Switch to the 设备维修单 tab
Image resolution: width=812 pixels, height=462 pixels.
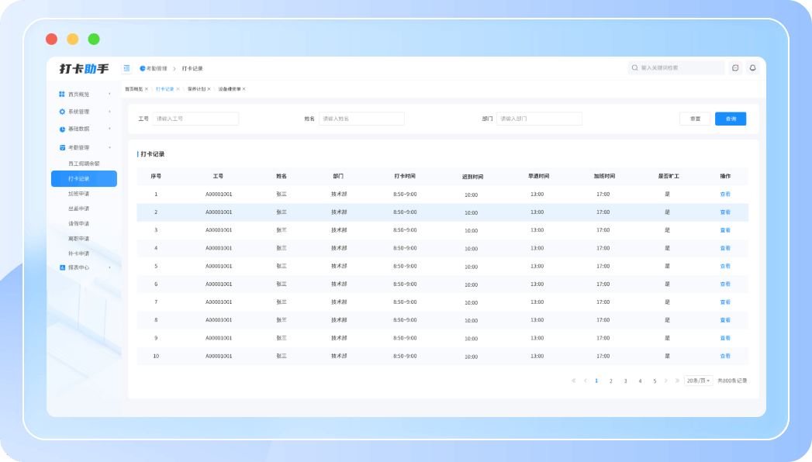pyautogui.click(x=229, y=89)
